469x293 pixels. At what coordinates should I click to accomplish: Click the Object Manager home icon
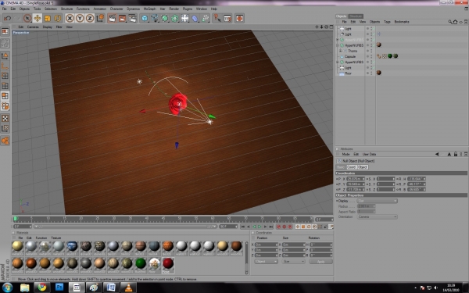coord(455,22)
